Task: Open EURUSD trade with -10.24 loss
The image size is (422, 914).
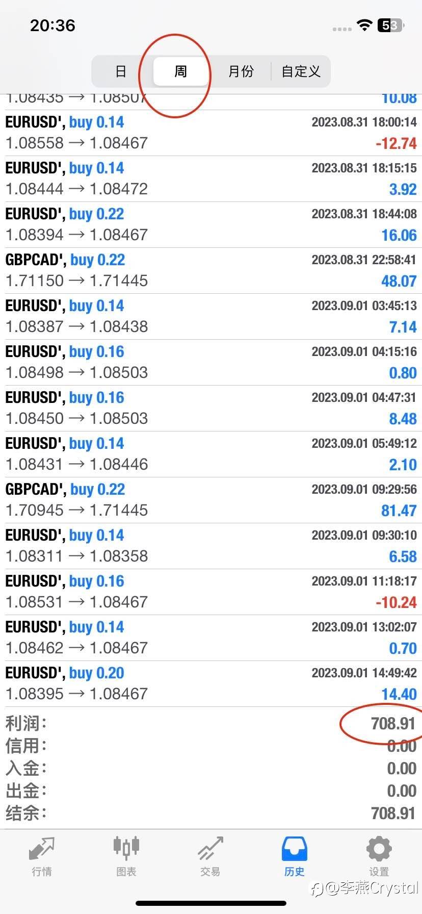Action: (x=211, y=592)
